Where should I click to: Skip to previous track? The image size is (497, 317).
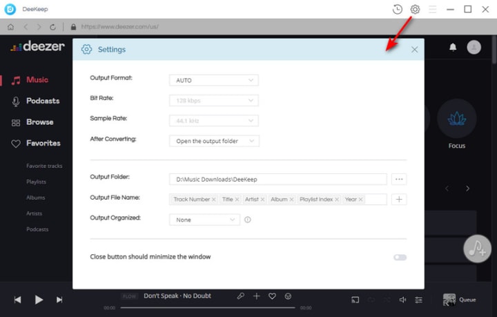[17, 300]
